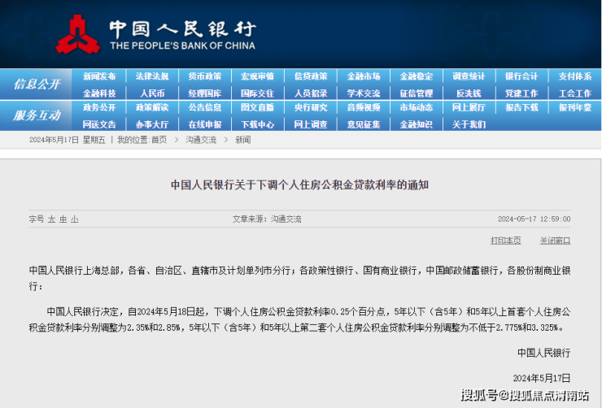602x408 pixels.
Task: Click the 打印本页 link
Action: [505, 241]
